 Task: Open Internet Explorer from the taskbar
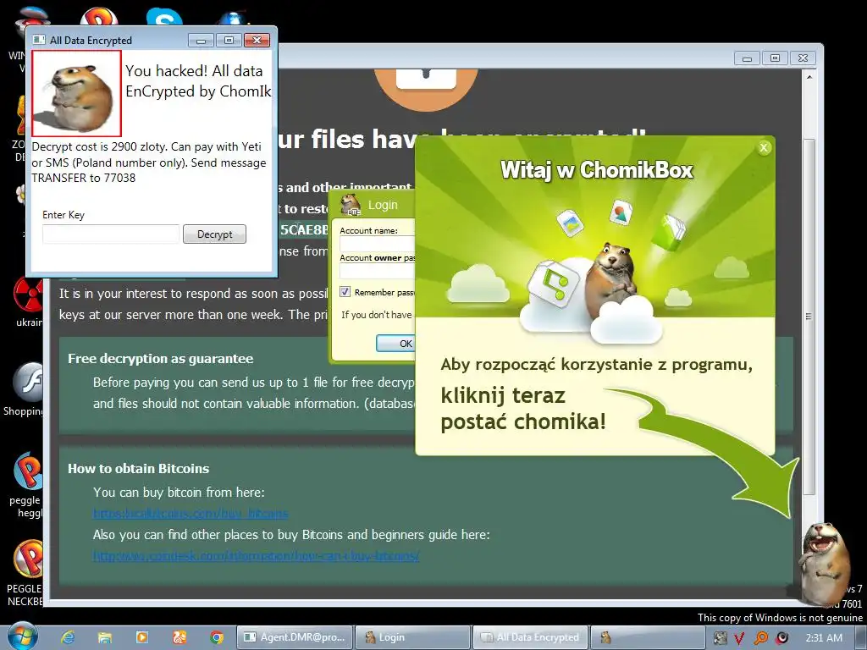pyautogui.click(x=68, y=637)
